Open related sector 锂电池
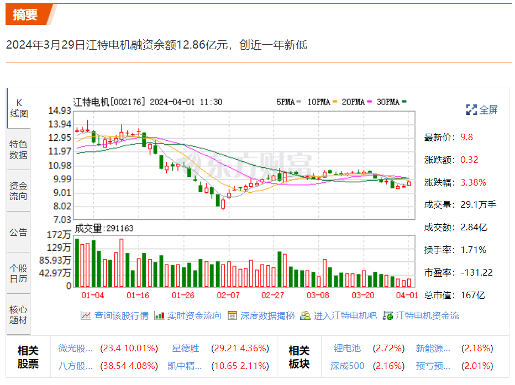This screenshot has height=385, width=515. point(347,348)
